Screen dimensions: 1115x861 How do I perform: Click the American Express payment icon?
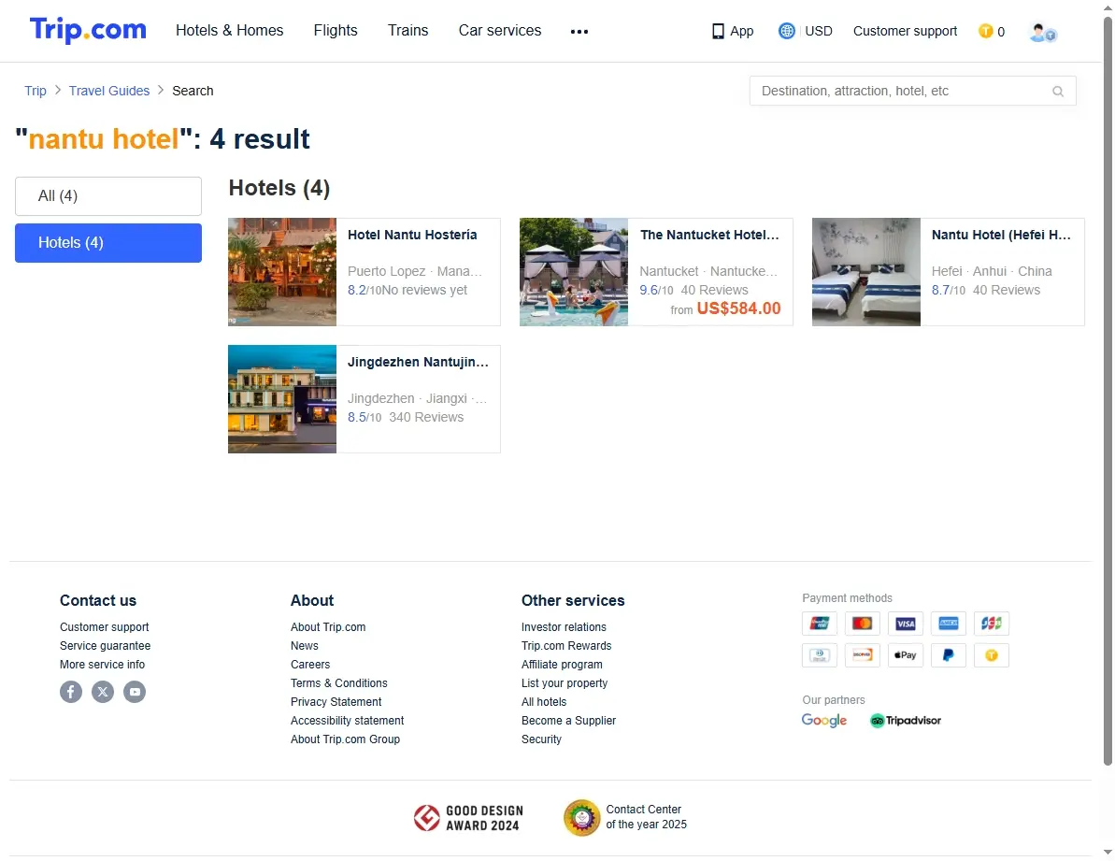point(949,624)
